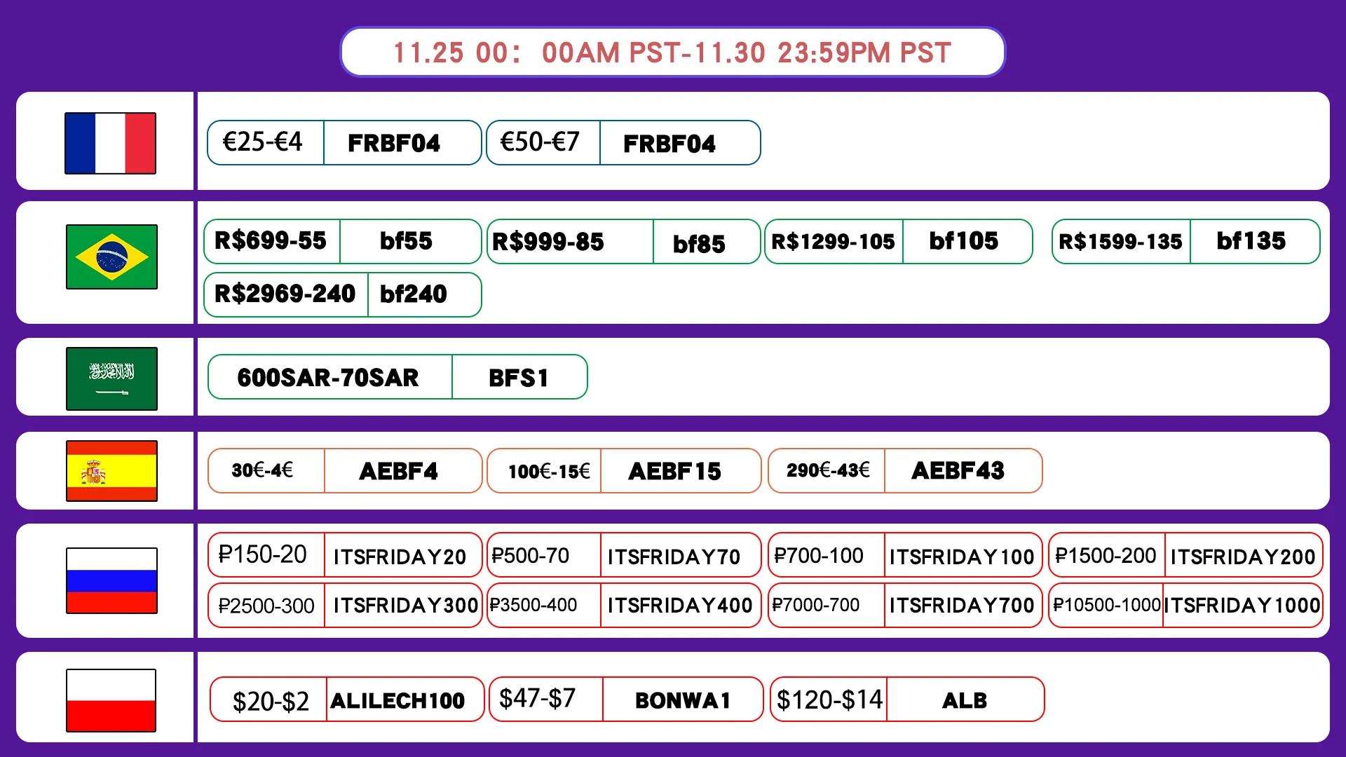The height and width of the screenshot is (757, 1346).
Task: Click the Saudi Arabia flag icon
Action: 111,378
